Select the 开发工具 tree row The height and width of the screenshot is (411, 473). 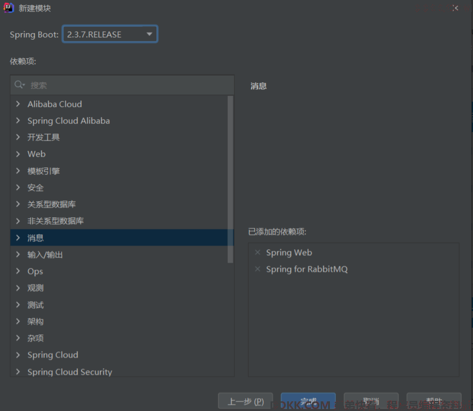119,137
